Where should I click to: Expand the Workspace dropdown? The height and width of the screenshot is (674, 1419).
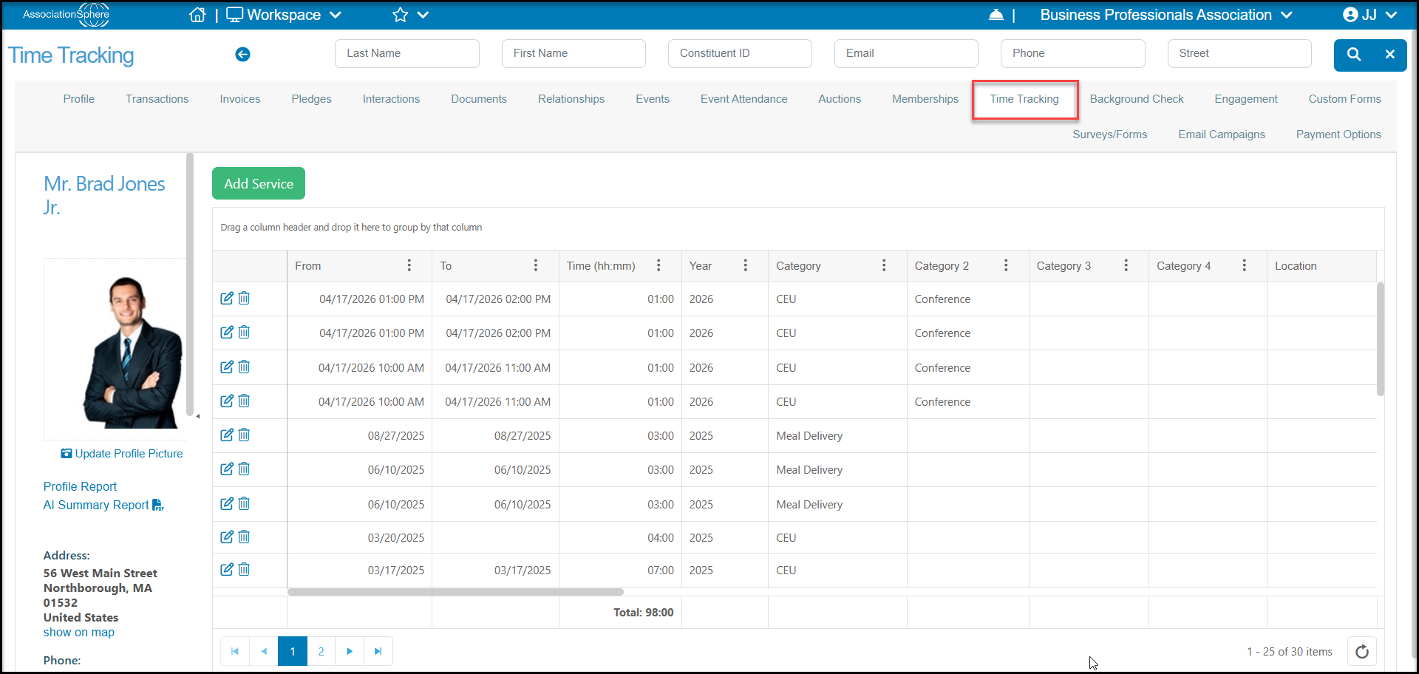(x=284, y=15)
